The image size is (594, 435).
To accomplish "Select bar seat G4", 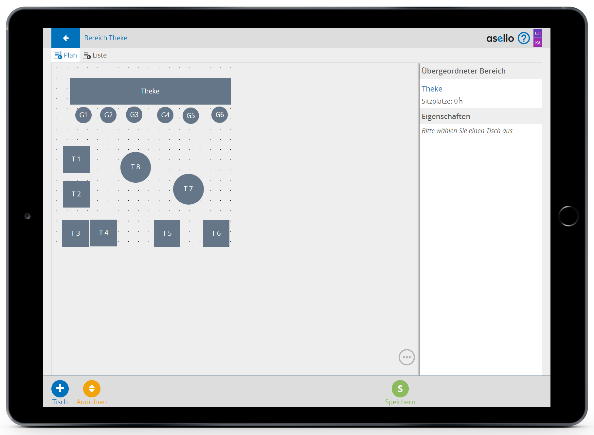I will click(165, 115).
